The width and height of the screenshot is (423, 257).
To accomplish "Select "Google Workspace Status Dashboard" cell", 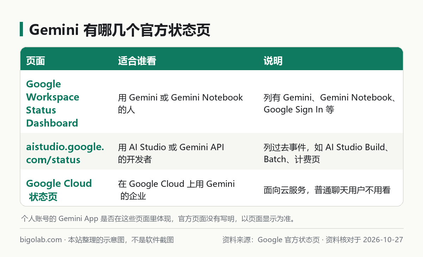I will click(x=53, y=103).
